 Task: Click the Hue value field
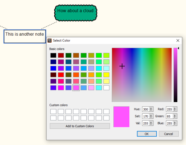pos(145,109)
